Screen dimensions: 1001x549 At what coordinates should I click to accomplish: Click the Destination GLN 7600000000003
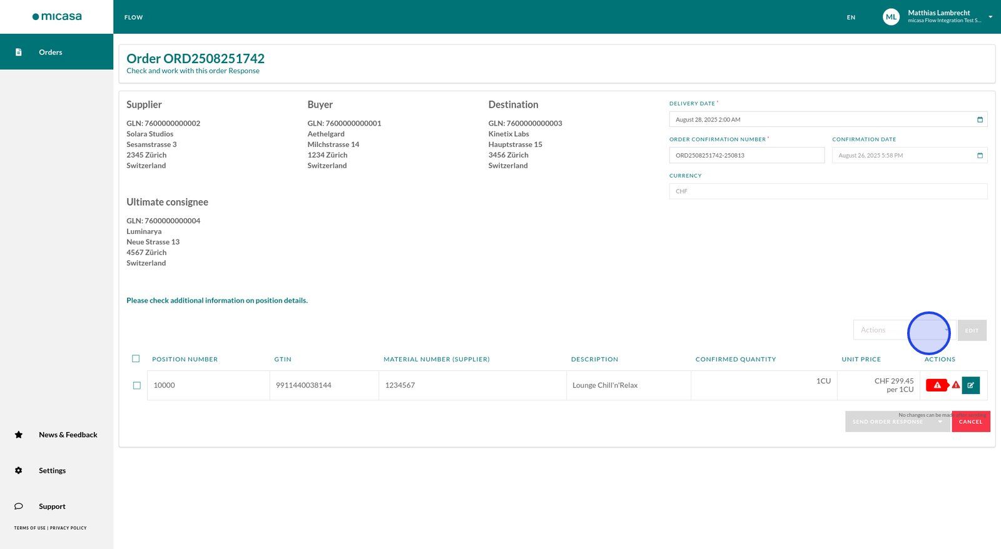526,123
